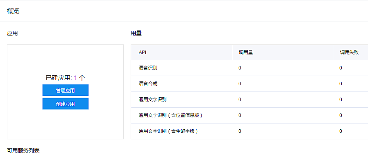
Task: Click the 调用量 value for 通用文字识别
Action: click(240, 99)
